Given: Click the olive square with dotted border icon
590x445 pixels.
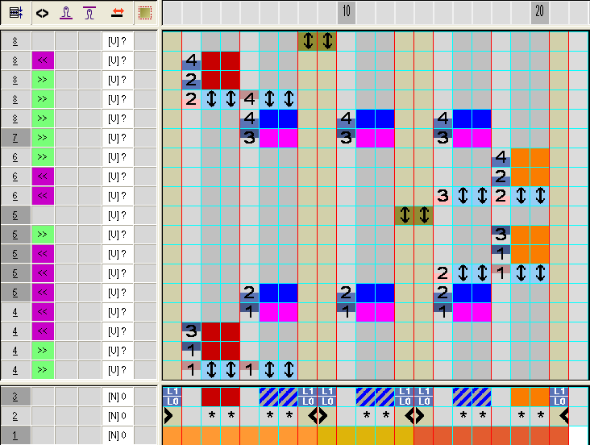Looking at the screenshot, I should [x=144, y=13].
